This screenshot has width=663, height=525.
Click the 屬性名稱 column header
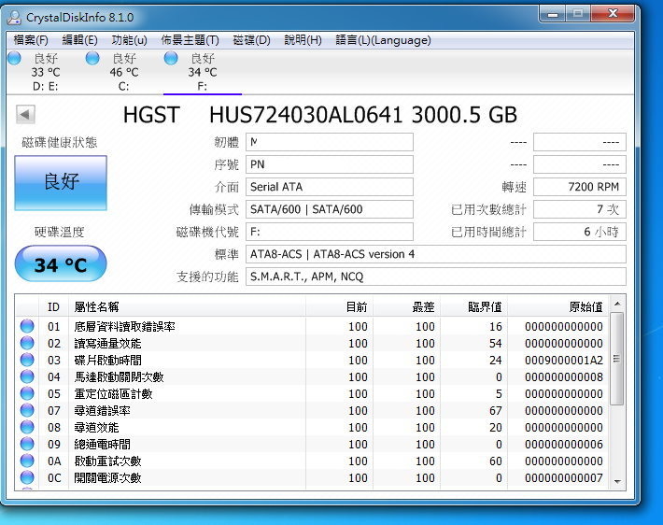point(187,306)
